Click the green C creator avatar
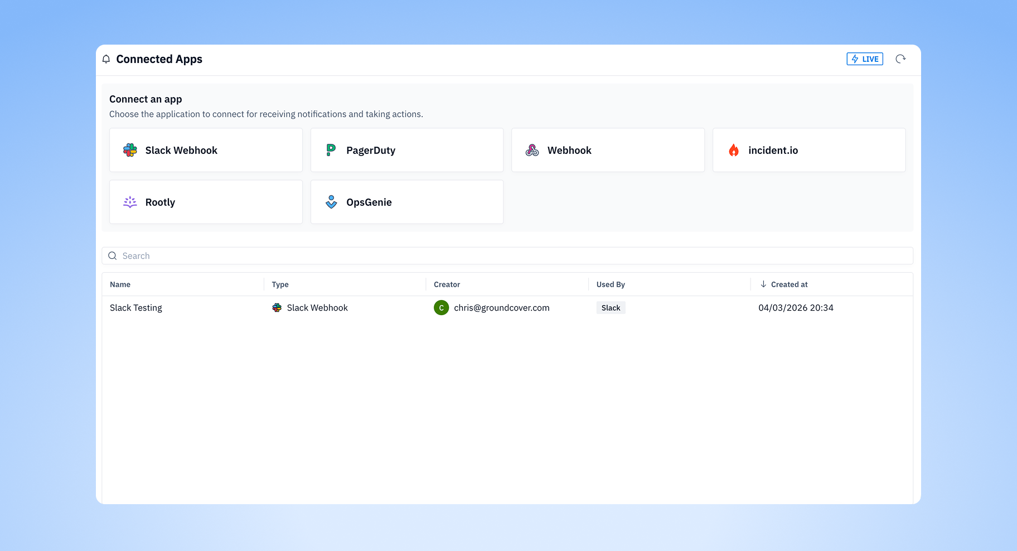 441,308
